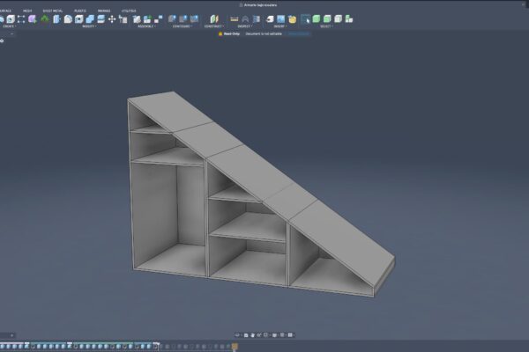
Task: Select the Measure ruler icon
Action: 235,19
